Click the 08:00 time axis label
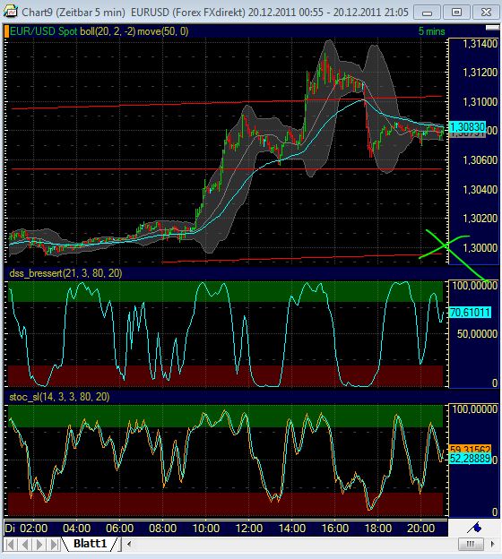This screenshot has width=502, height=559. click(x=162, y=528)
